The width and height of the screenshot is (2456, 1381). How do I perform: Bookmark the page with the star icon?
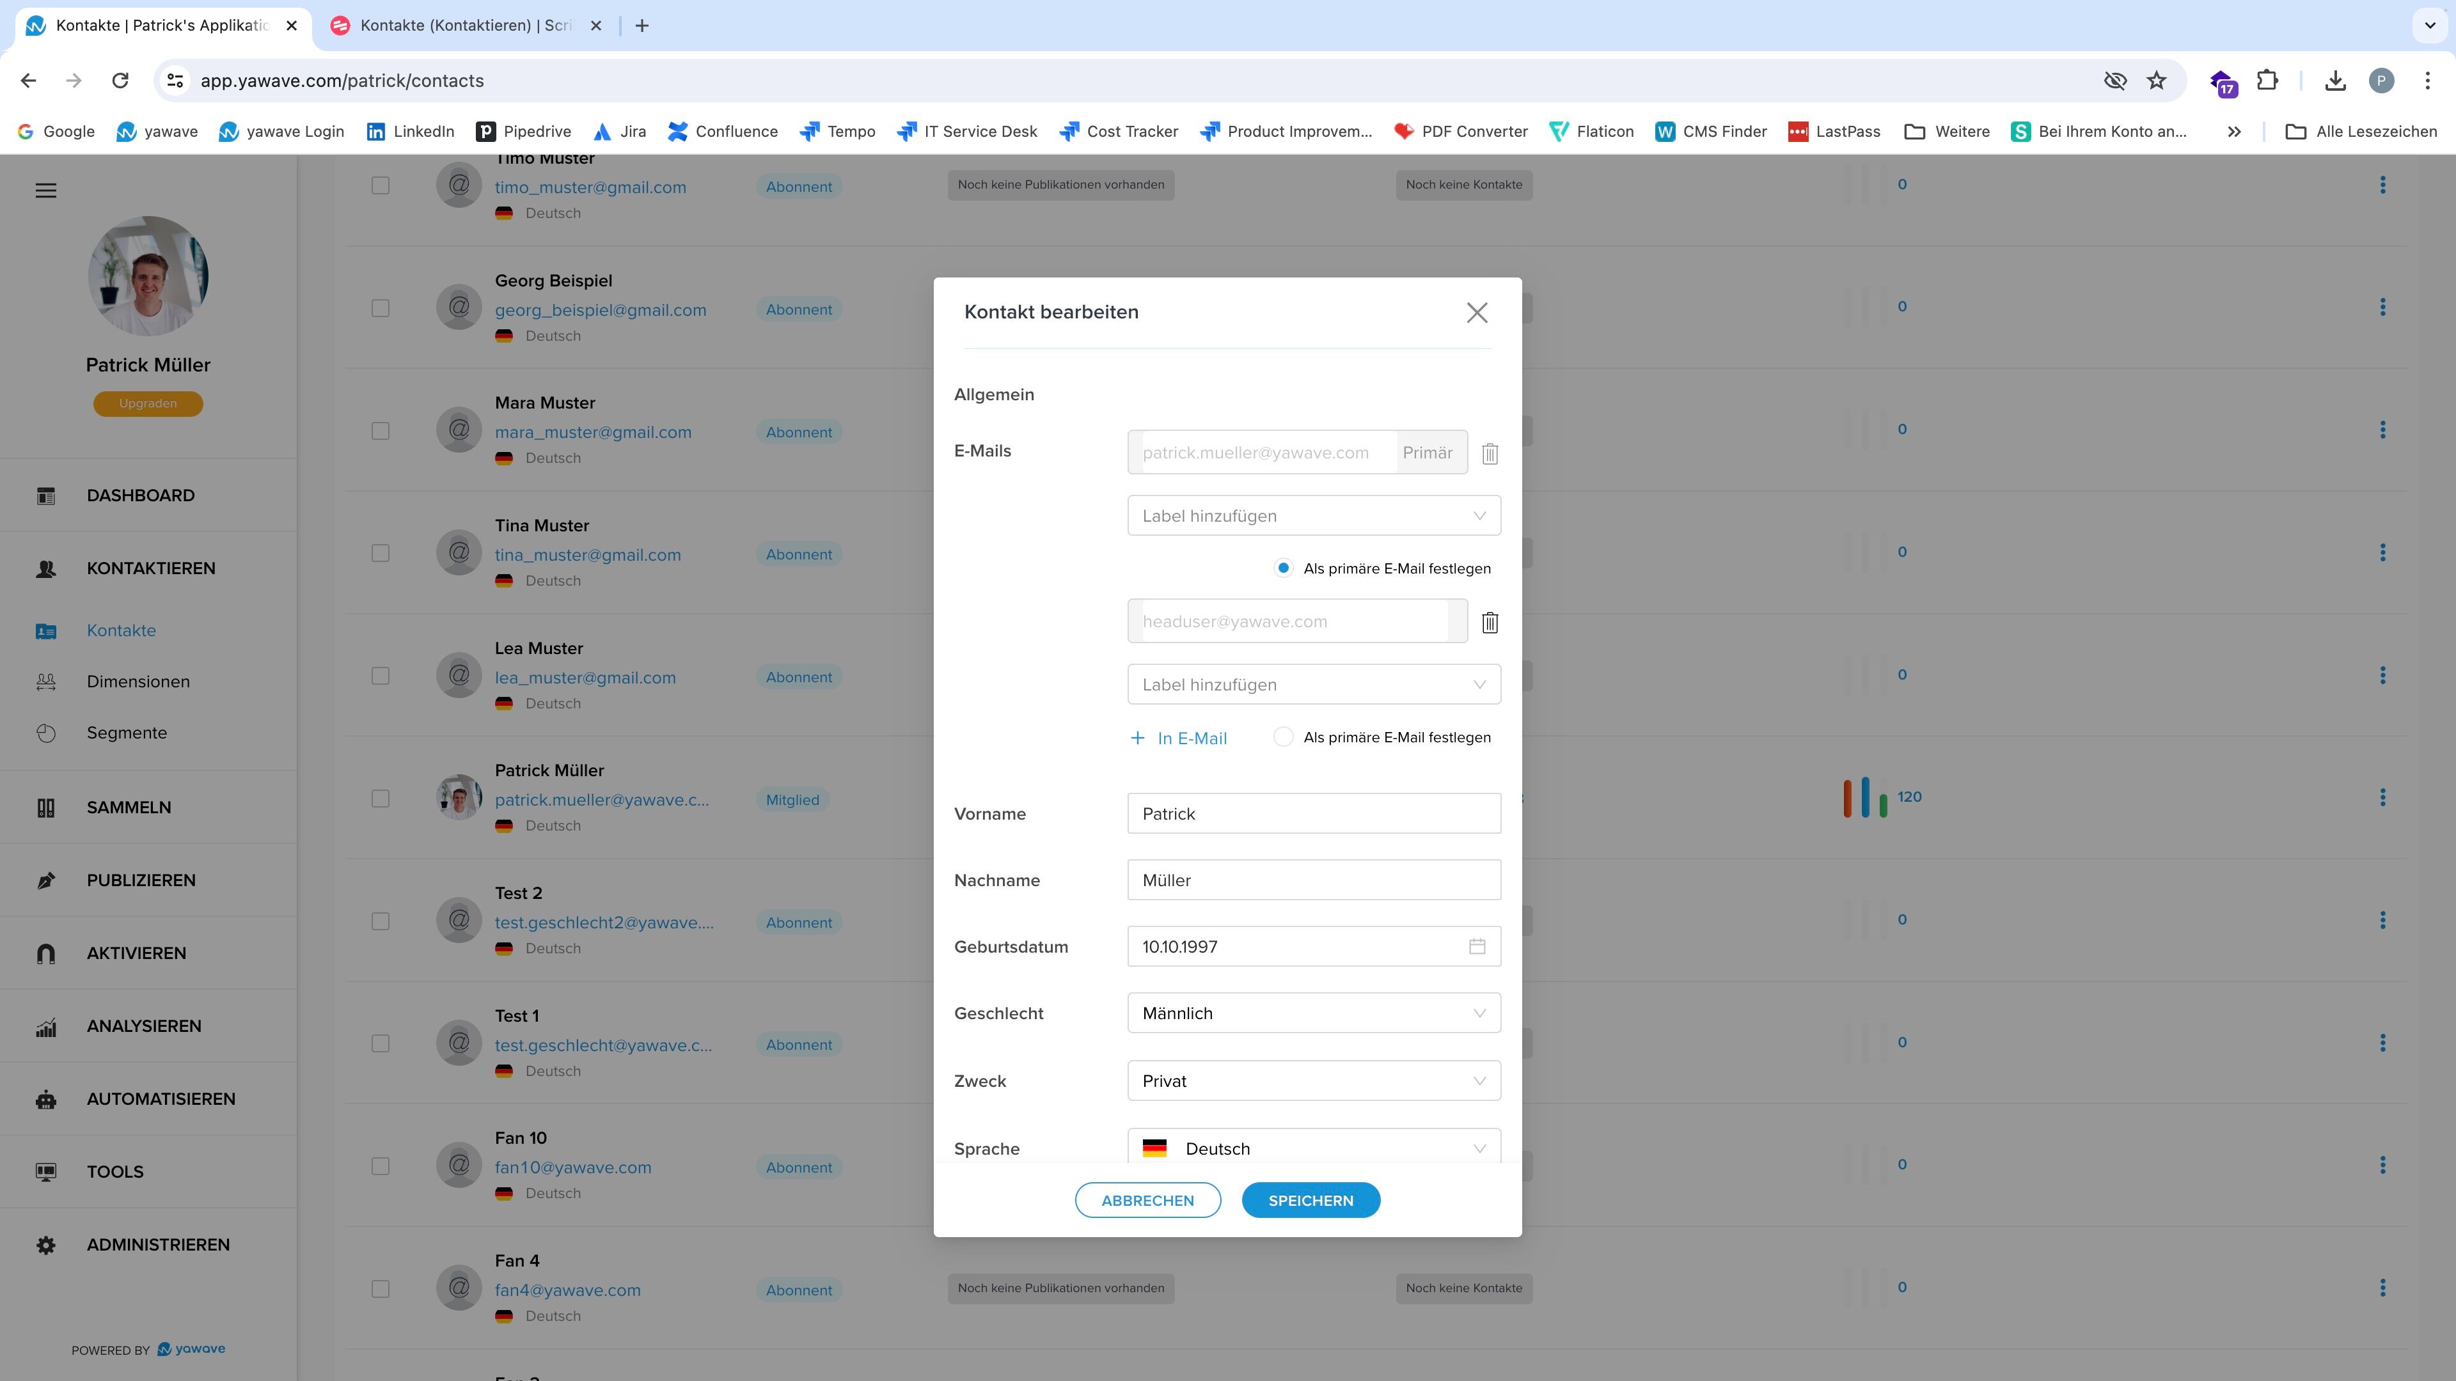[x=2155, y=81]
